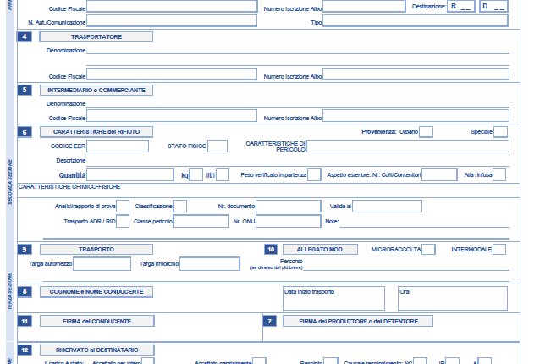Viewport: 534px width, 364px height.
Task: Click the Caratteristiche di pericolo field
Action: [x=407, y=146]
